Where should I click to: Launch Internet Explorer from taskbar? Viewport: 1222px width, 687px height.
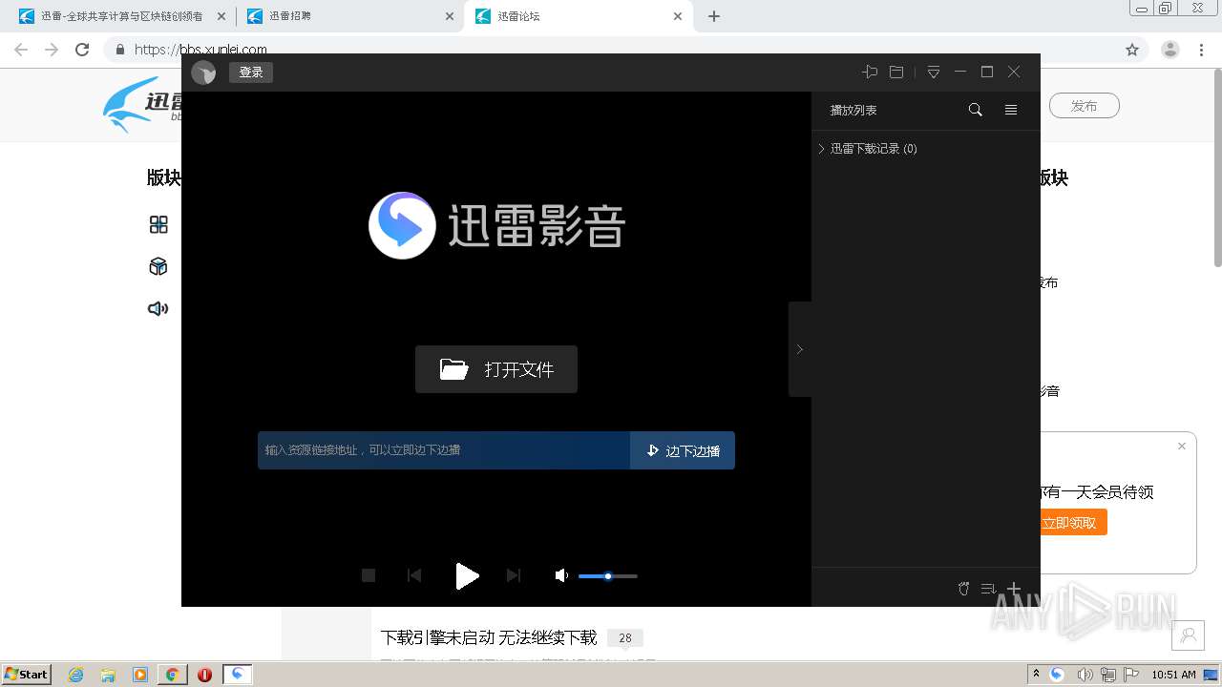76,675
